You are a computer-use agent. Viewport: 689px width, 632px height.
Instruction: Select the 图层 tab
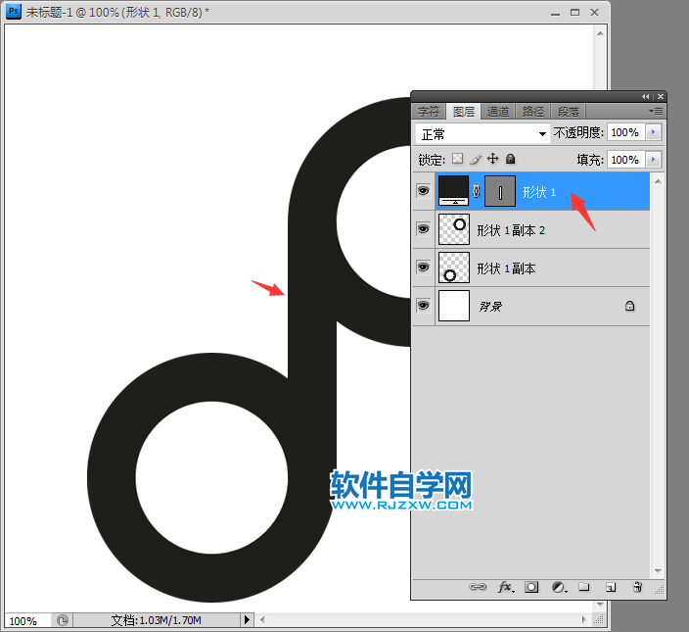click(464, 112)
